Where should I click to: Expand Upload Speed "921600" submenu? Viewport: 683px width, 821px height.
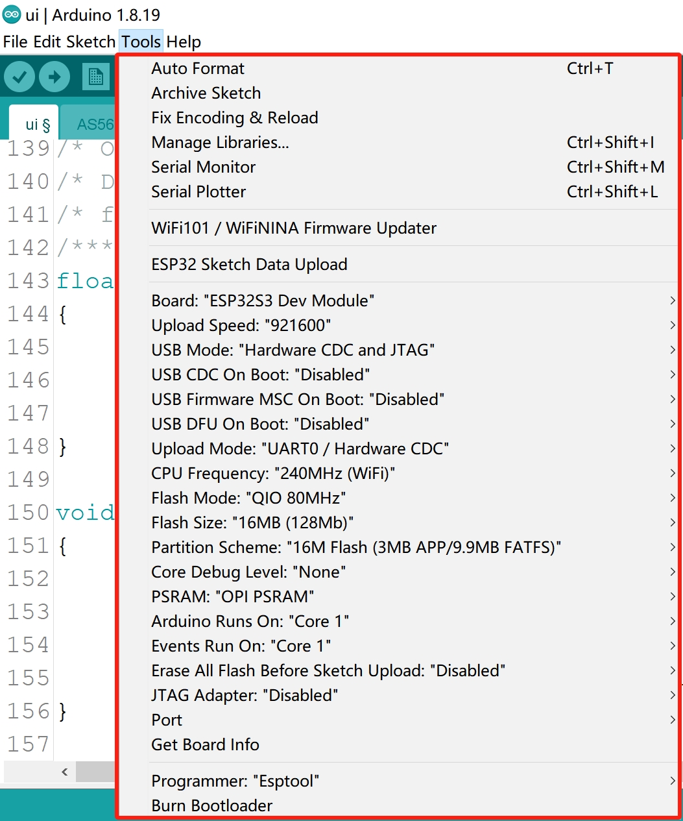tap(398, 325)
